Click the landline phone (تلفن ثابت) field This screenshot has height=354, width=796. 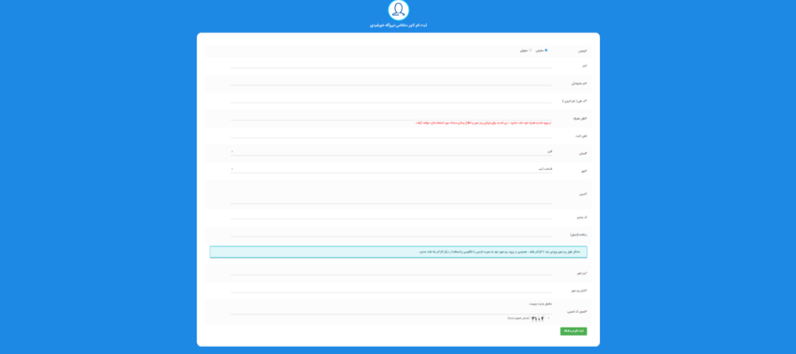[x=391, y=134]
